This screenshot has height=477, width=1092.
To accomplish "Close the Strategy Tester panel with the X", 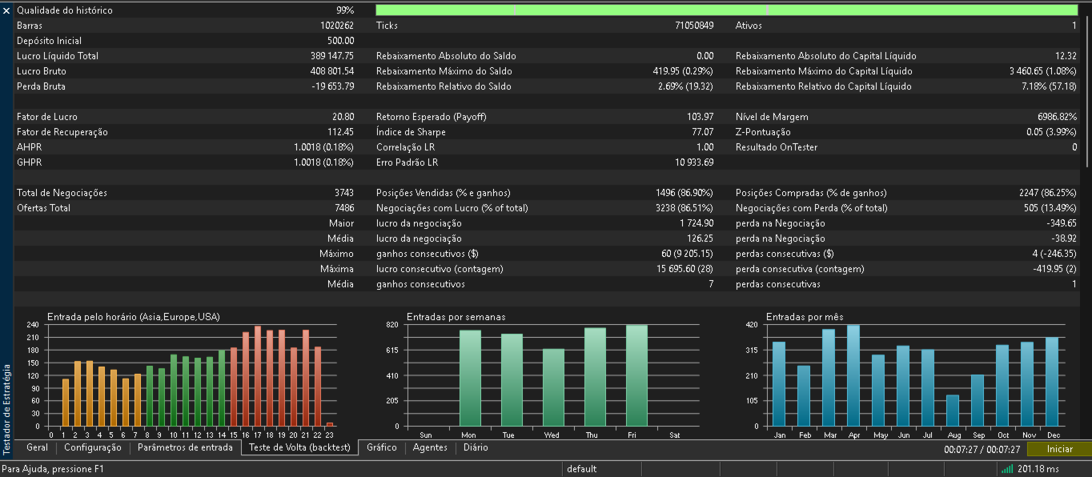I will coord(6,10).
